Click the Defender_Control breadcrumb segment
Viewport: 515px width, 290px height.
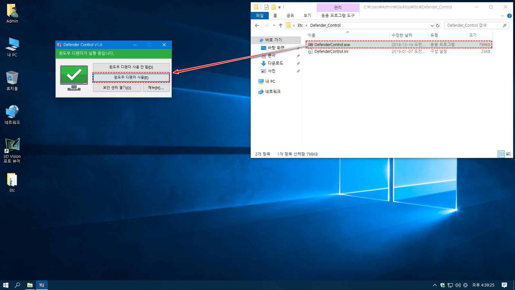click(x=325, y=25)
